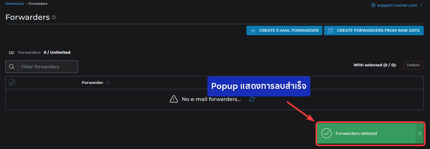Refresh the empty forwarders list
The height and width of the screenshot is (149, 430).
(x=252, y=99)
